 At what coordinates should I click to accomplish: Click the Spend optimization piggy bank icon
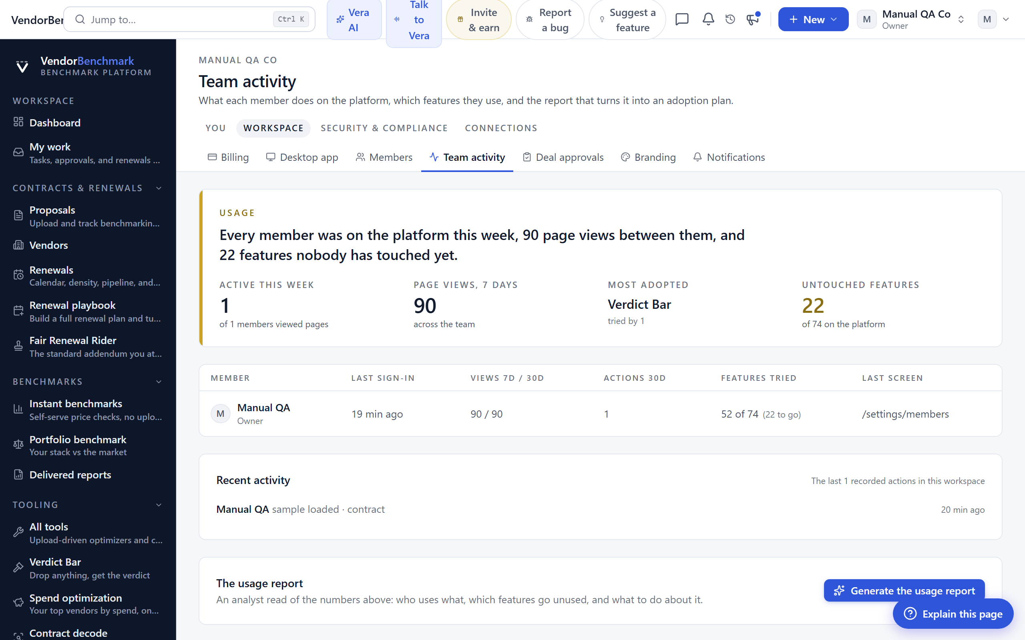coord(18,603)
